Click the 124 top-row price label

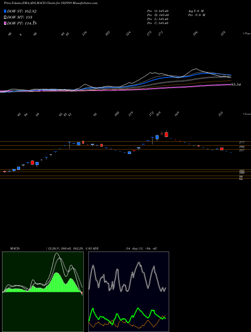coord(129,34)
